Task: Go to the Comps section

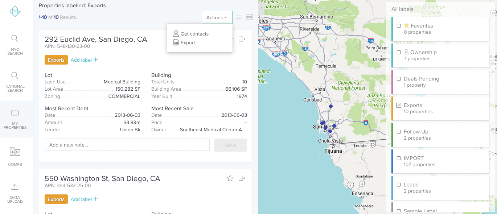Action: coord(15,156)
